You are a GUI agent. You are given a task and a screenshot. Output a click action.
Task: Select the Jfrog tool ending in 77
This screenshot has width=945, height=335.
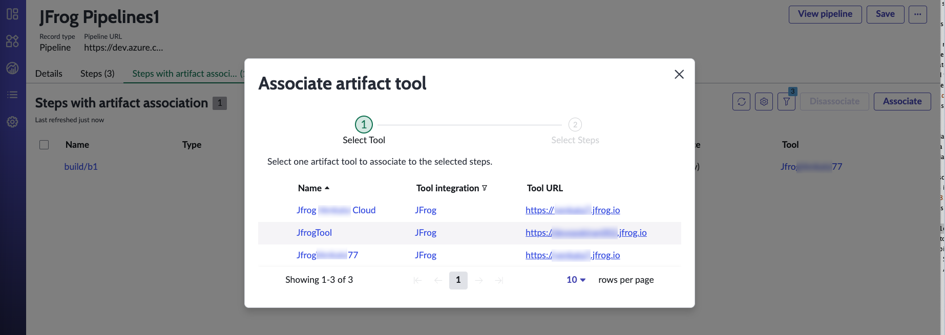pyautogui.click(x=327, y=255)
